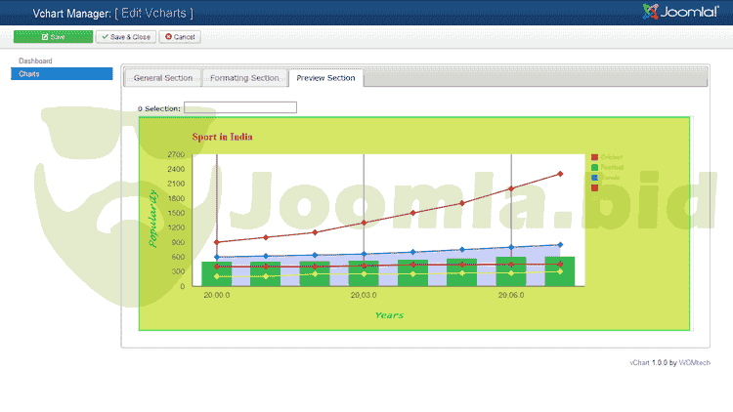The image size is (733, 412).
Task: Click the last blue Tennis data point
Action: pos(560,245)
